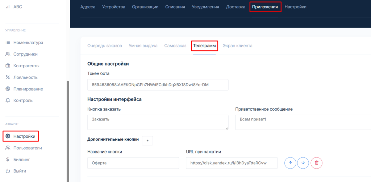Select Лояльность in the sidebar
The width and height of the screenshot is (371, 182).
[25, 77]
